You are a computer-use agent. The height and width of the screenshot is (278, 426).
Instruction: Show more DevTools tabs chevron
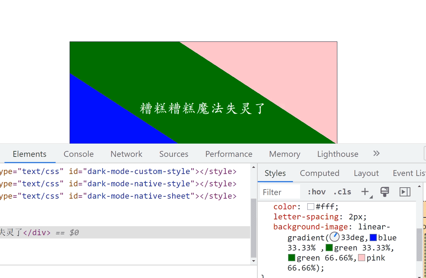click(x=376, y=154)
